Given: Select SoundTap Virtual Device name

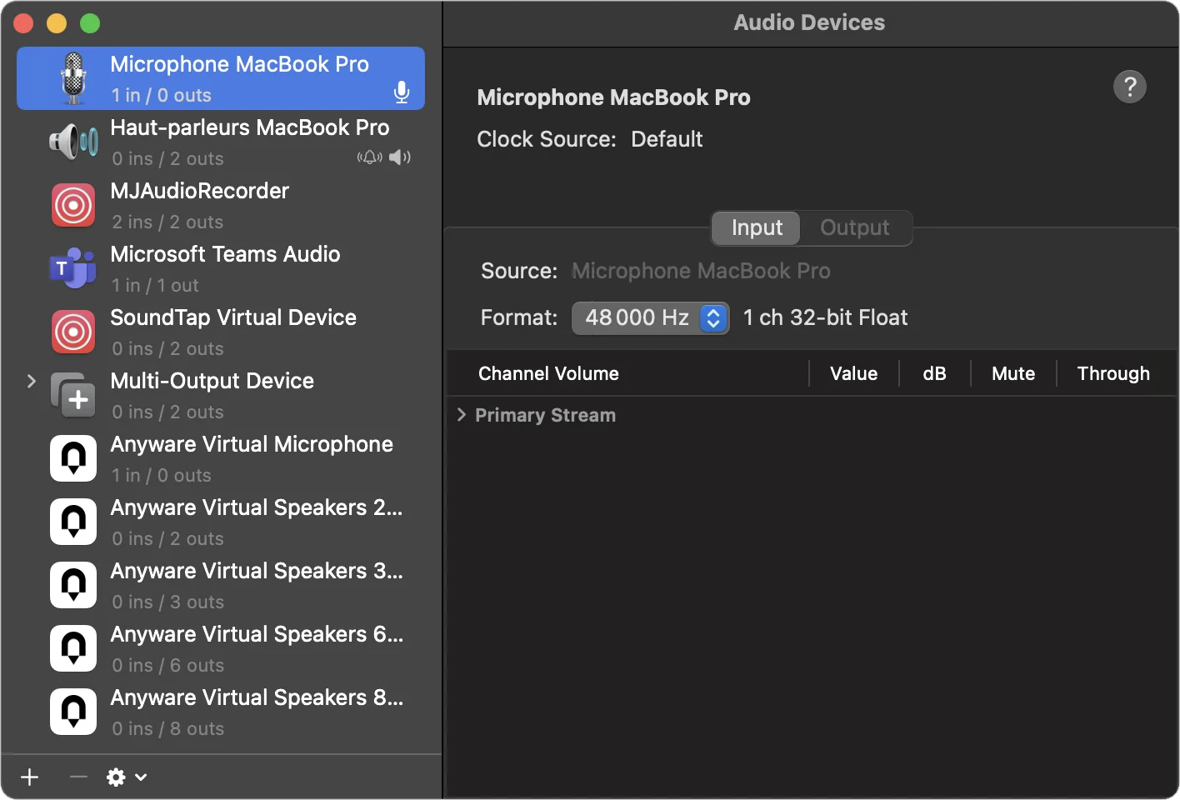Looking at the screenshot, I should click(x=233, y=317).
